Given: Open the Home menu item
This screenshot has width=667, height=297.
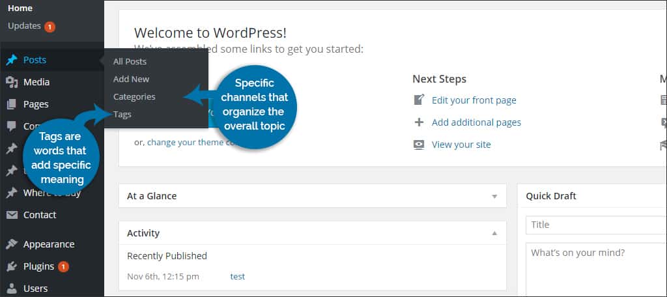Looking at the screenshot, I should [x=20, y=8].
